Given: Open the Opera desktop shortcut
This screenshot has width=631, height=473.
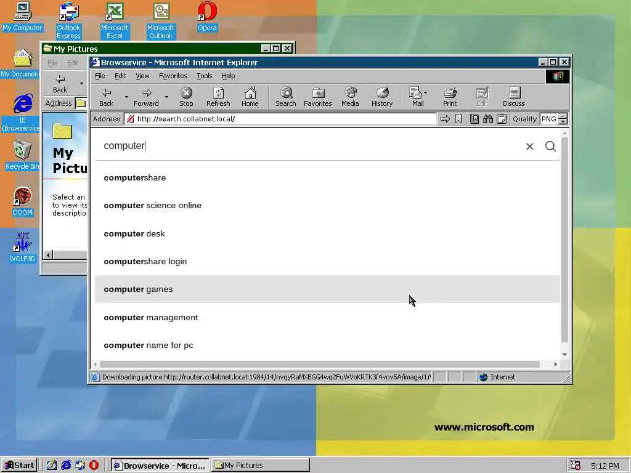Looking at the screenshot, I should tap(207, 17).
